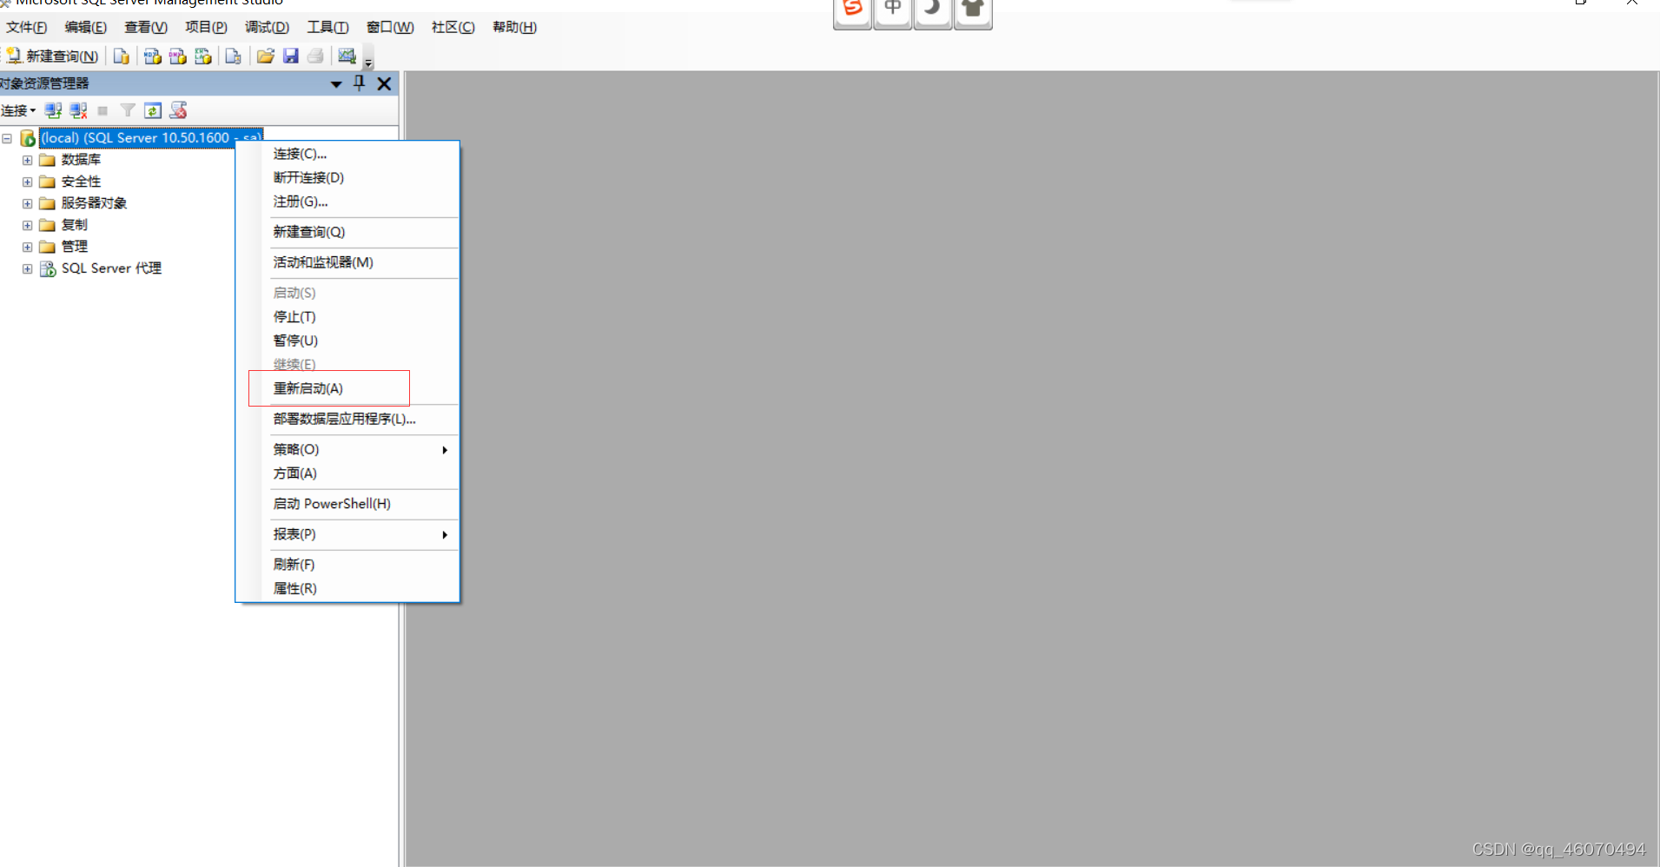
Task: Choose 启动 PowerShell(H) in context menu
Action: (x=347, y=504)
